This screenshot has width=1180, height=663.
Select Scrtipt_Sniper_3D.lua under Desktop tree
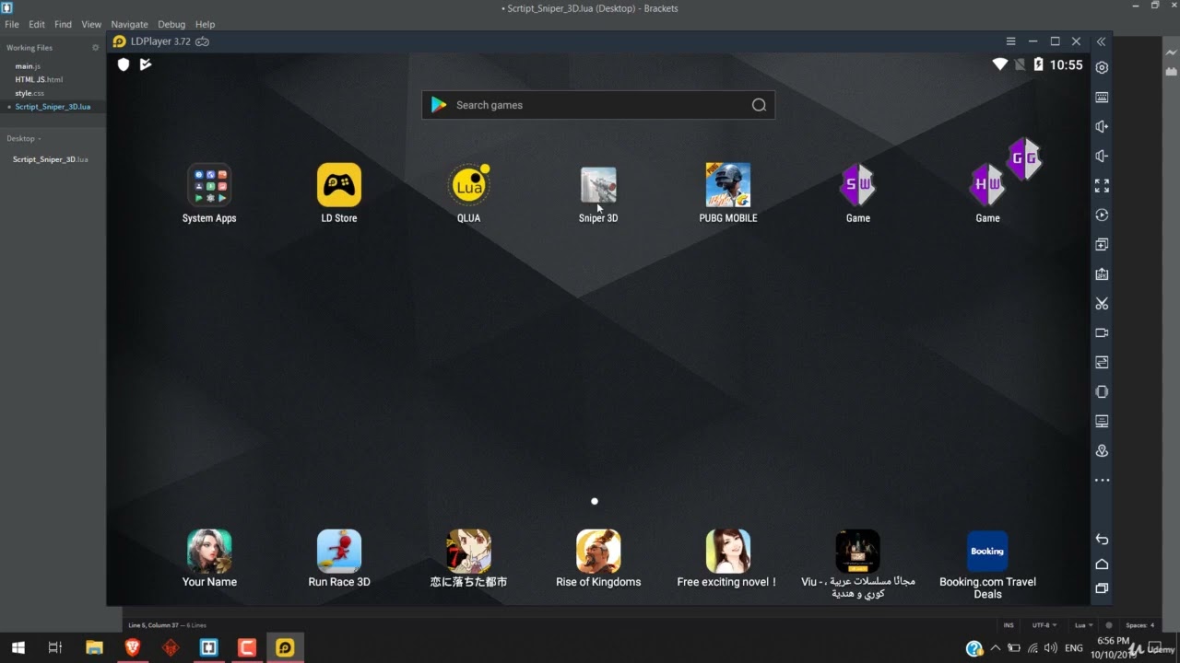[x=51, y=159]
